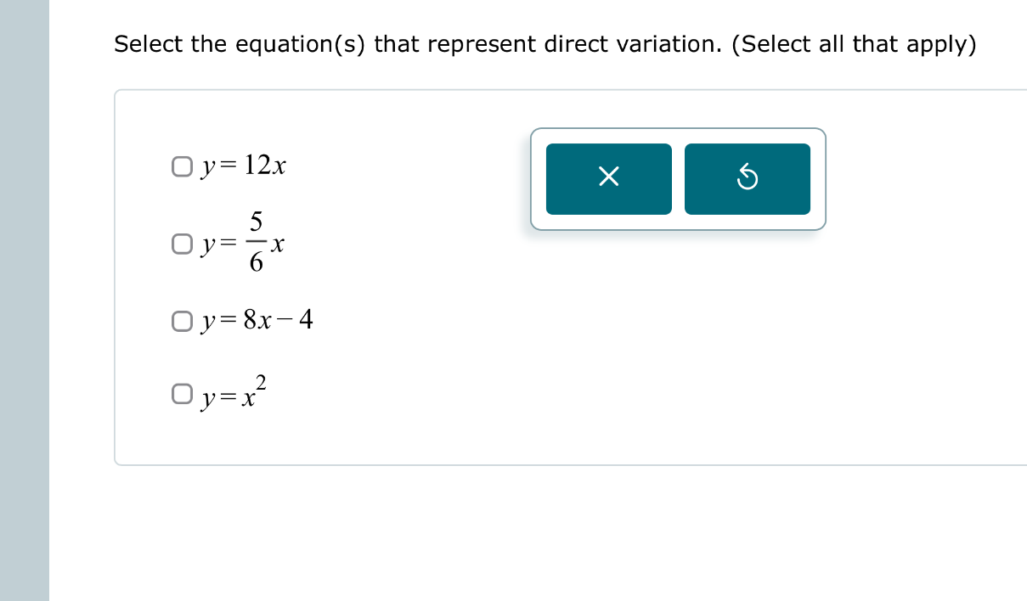Click the left button inside the toolbar panel
1027x601 pixels.
608,178
